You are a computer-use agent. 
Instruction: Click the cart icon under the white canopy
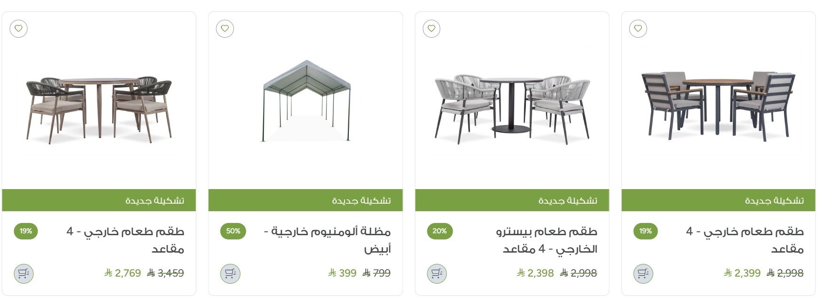click(230, 273)
